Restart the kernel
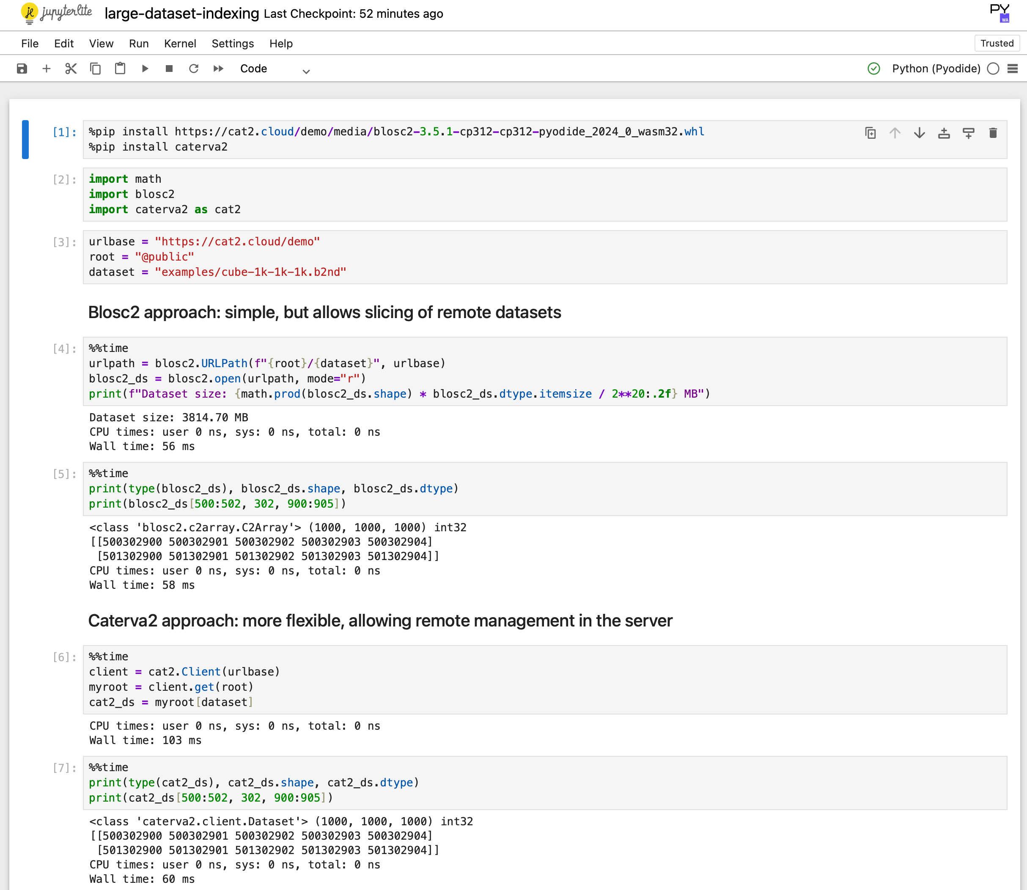Screen dimensions: 1027x890 coord(194,69)
